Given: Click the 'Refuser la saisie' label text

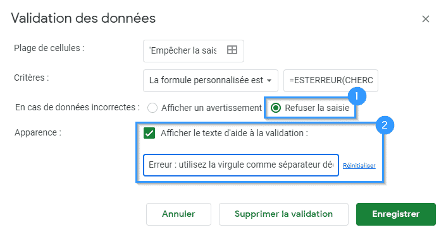Looking at the screenshot, I should (317, 108).
